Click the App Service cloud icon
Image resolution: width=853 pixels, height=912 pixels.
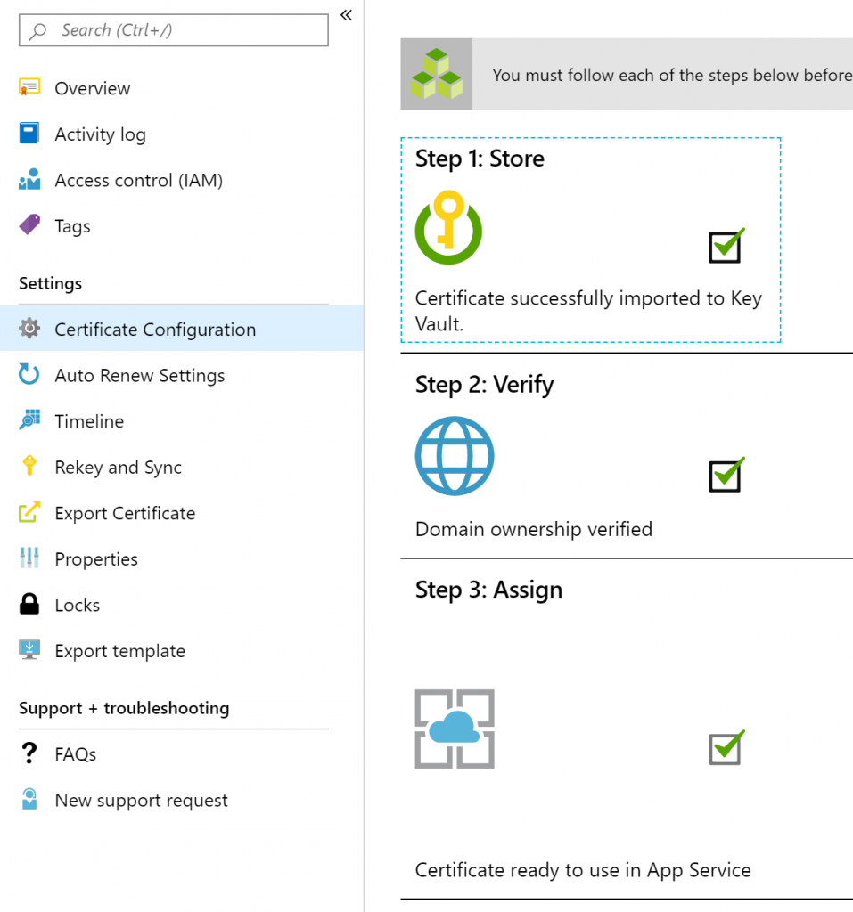[x=455, y=729]
